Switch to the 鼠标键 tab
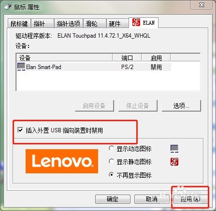 [x=19, y=24]
